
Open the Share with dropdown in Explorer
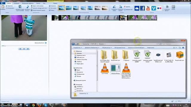(x=107, y=48)
